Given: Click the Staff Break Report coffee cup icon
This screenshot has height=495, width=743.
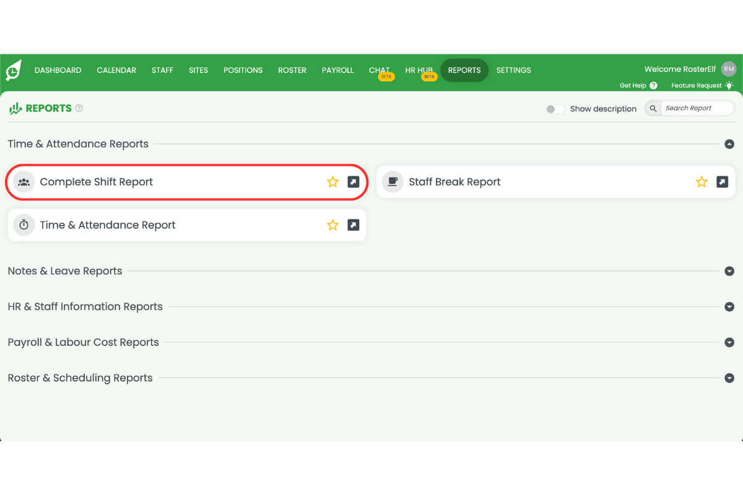Looking at the screenshot, I should pos(393,181).
